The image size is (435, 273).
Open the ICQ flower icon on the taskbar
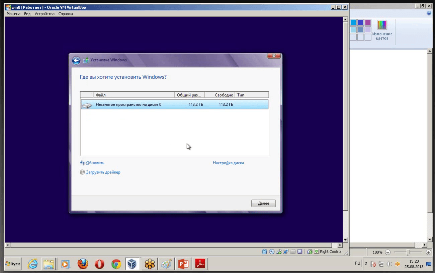click(x=150, y=264)
